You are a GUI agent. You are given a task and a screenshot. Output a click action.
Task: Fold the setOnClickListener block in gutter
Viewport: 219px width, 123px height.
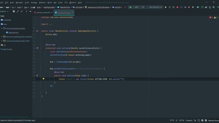41,69
